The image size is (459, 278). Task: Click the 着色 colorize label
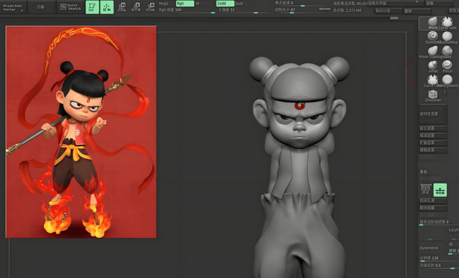423,171
